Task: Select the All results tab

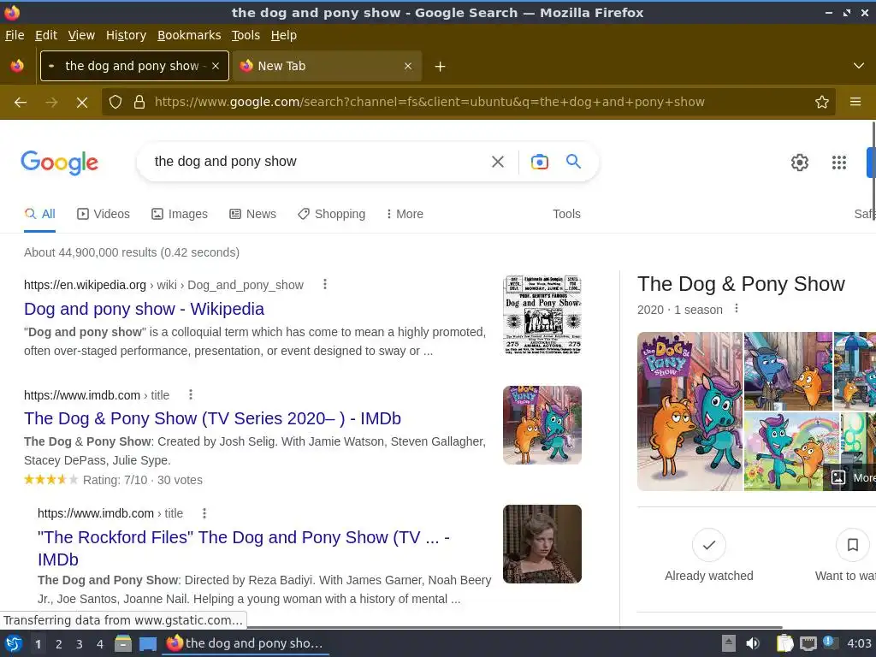Action: [x=39, y=214]
